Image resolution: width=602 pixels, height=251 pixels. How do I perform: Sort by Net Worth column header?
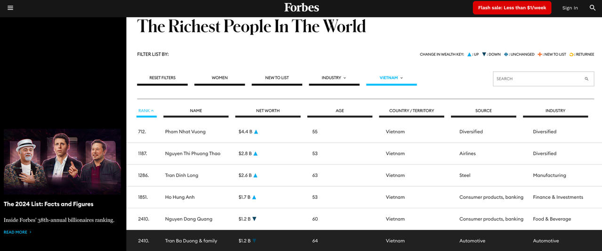268,111
